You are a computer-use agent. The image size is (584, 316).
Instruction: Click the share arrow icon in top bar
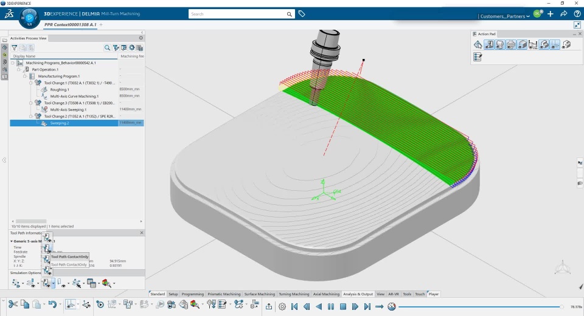tap(564, 14)
